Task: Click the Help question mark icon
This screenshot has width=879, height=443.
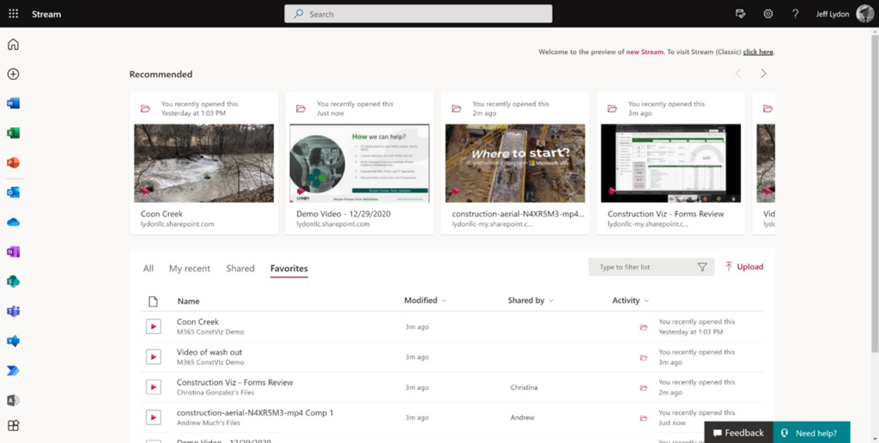Action: tap(795, 14)
